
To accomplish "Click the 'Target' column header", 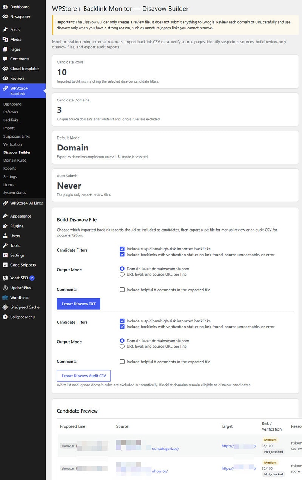I will [x=227, y=426].
